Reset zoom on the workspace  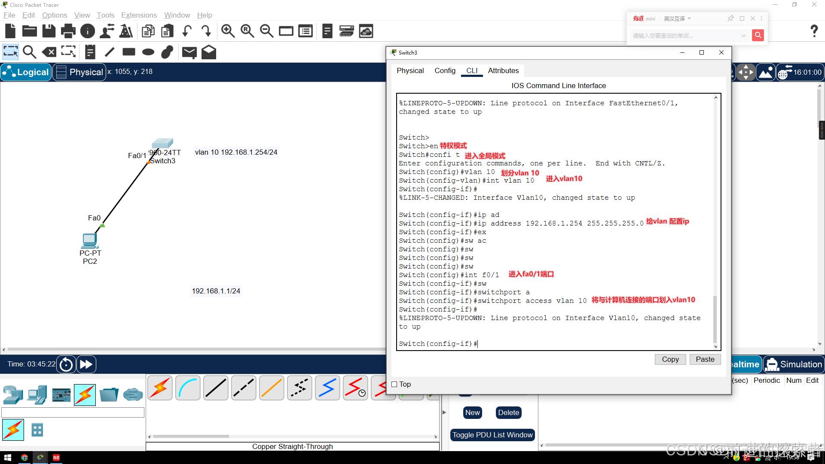click(247, 31)
